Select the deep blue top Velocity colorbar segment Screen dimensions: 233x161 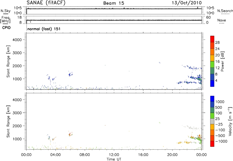pos(212,99)
